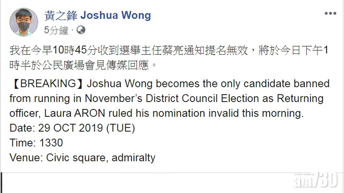This screenshot has height=193, width=344.
Task: Click the Time: 1330 line
Action: (36, 143)
